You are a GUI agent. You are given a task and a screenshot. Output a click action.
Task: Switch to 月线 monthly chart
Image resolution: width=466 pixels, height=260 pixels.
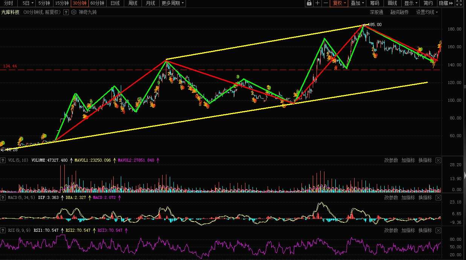151,3
